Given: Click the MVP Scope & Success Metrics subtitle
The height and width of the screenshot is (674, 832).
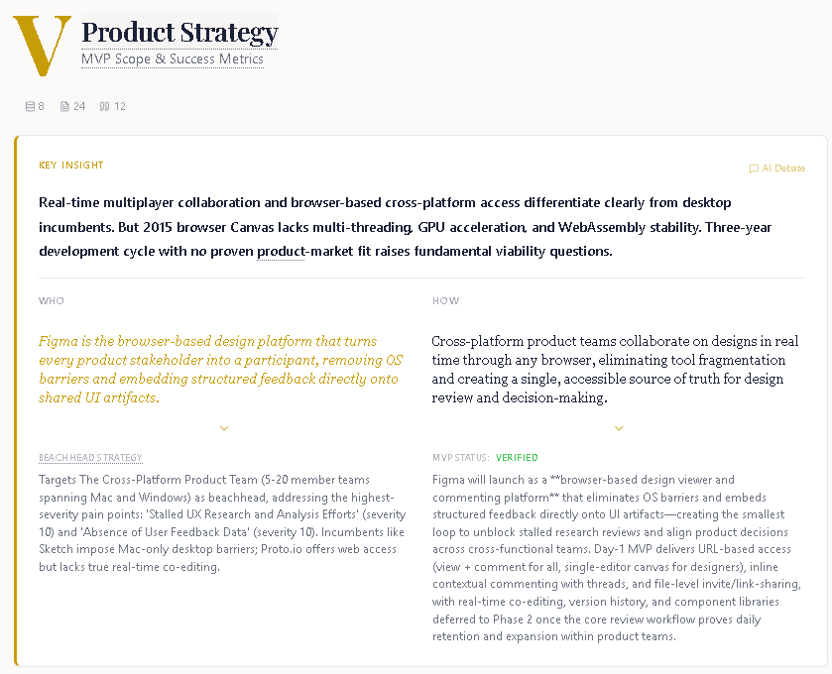Looking at the screenshot, I should (173, 59).
